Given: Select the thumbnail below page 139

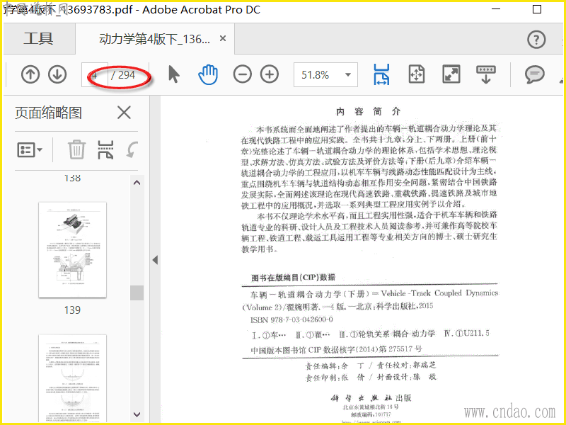Looking at the screenshot, I should click(x=73, y=378).
